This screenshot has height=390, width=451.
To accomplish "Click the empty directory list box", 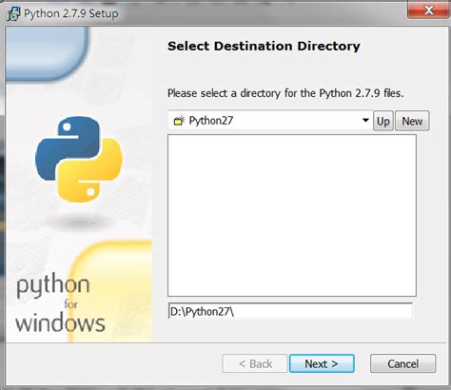I will coord(292,215).
